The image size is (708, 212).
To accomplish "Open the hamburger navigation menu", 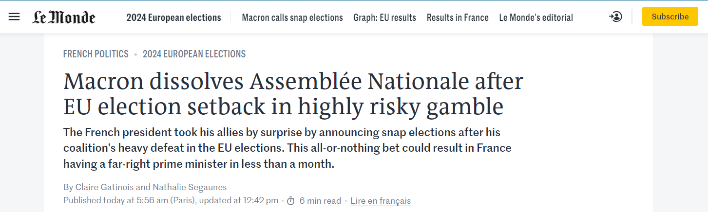I will (x=14, y=17).
